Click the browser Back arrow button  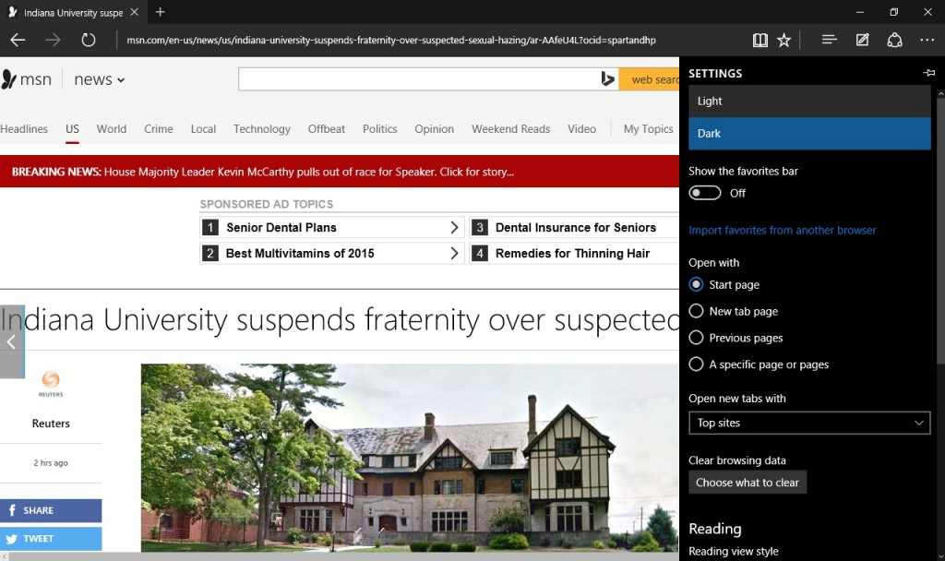(x=18, y=40)
